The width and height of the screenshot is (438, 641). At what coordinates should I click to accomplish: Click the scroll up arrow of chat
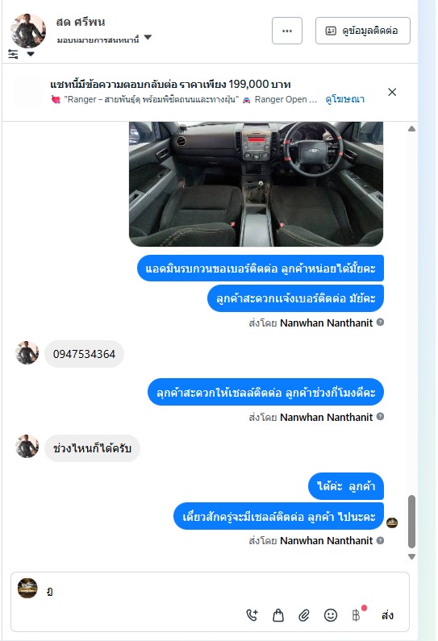[412, 129]
